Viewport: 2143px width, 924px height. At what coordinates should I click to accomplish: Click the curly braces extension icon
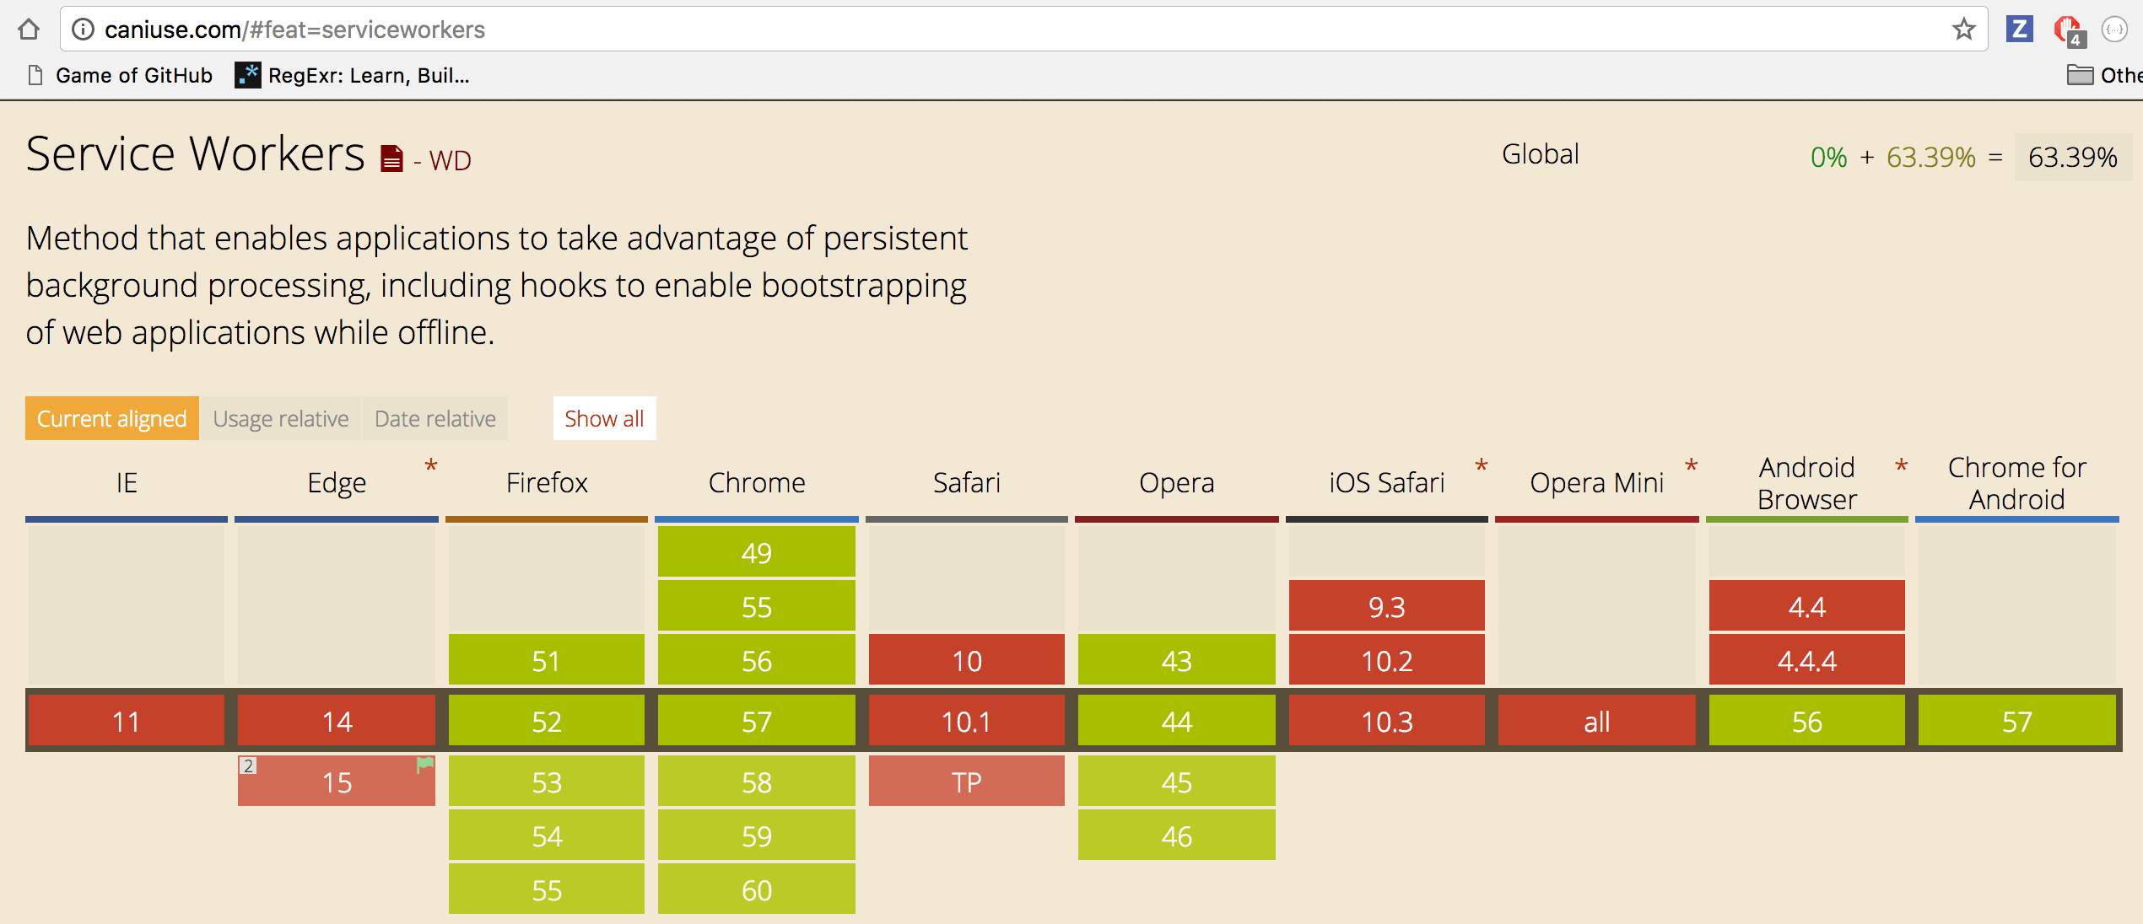tap(2114, 30)
